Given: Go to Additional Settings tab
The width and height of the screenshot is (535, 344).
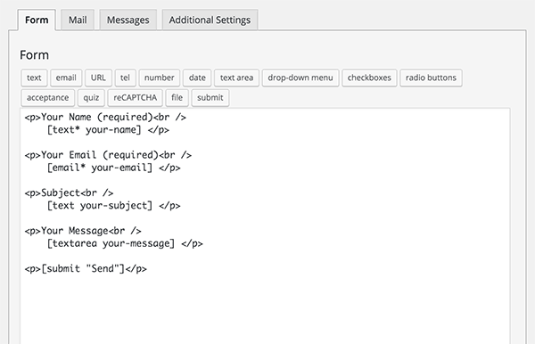Looking at the screenshot, I should coord(210,20).
